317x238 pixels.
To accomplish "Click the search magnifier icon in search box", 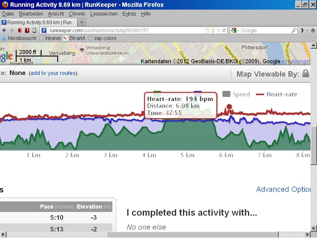I will [x=294, y=30].
